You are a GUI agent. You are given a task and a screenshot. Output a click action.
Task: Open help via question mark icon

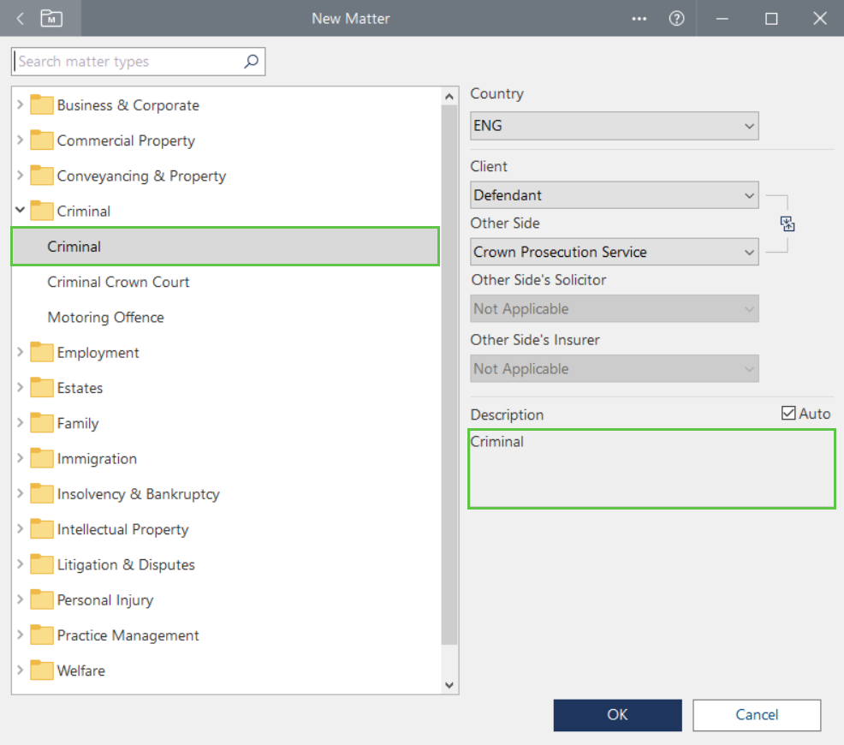677,19
